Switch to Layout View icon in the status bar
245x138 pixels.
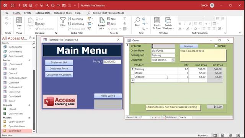click(x=230, y=135)
